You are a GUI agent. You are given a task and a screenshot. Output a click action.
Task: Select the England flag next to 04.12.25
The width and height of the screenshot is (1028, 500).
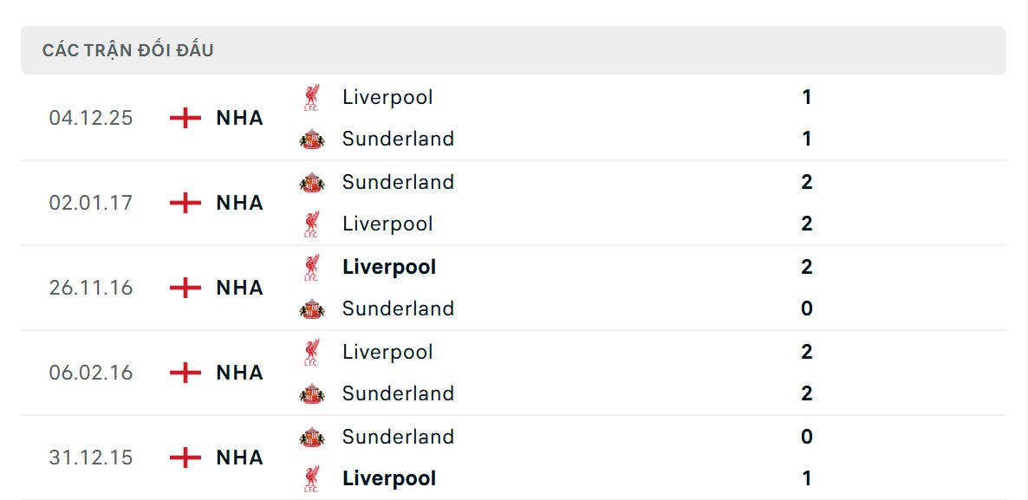[x=185, y=118]
